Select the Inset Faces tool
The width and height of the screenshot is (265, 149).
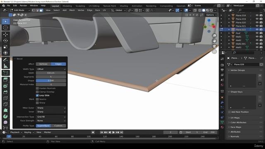click(5, 86)
